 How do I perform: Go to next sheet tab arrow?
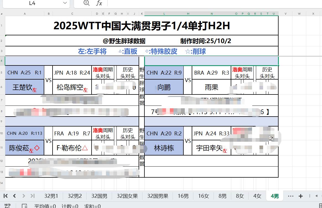point(24,196)
